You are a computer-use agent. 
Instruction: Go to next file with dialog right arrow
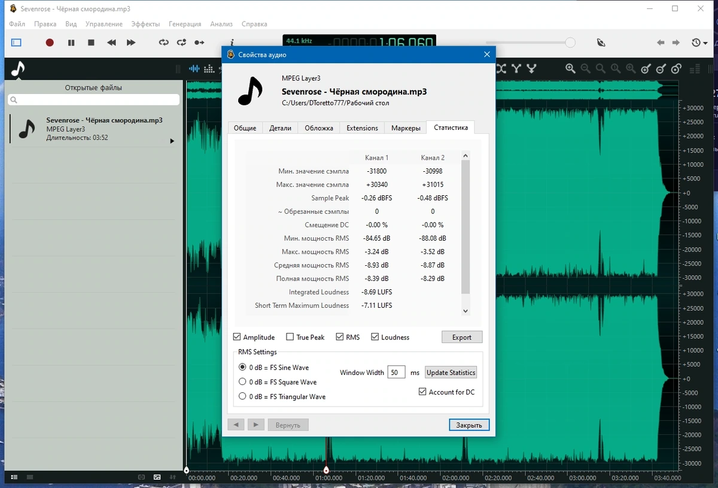(256, 425)
